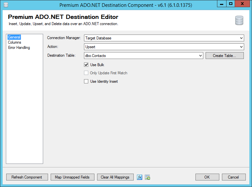Screen dimensions: 252x187
Task: Maximize the Destination Component window
Action: 231,4
